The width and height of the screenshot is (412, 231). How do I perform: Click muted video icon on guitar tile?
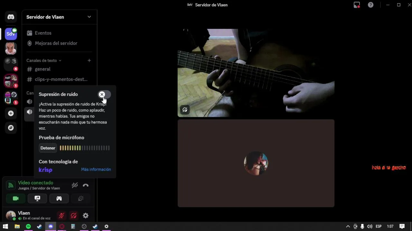coord(185,110)
